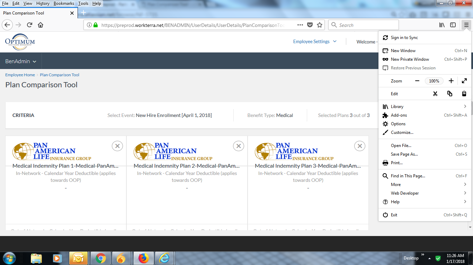Click the Search input field
This screenshot has height=265, width=473.
(367, 25)
